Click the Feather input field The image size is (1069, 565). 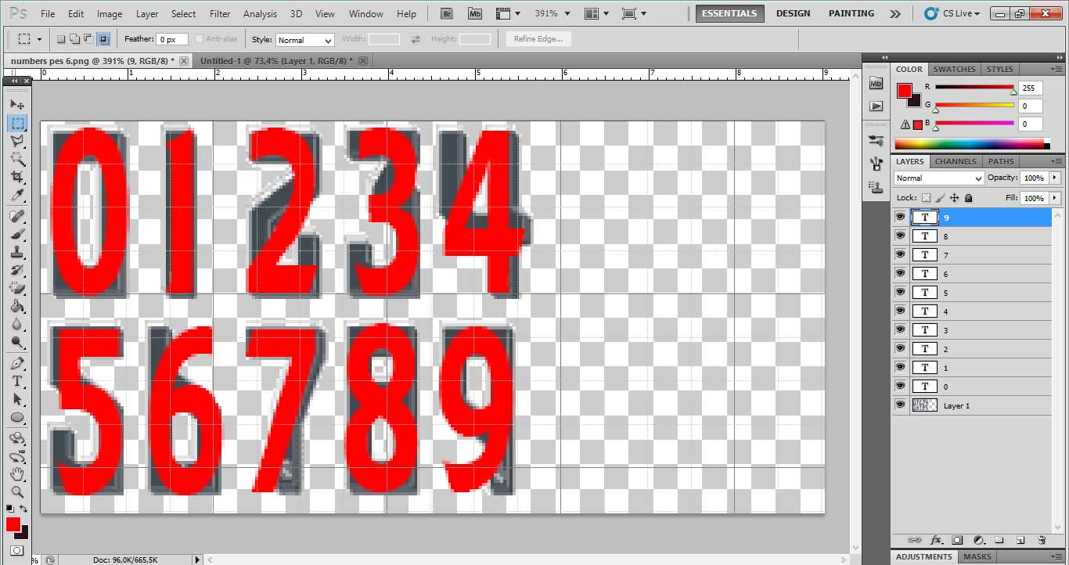click(172, 38)
